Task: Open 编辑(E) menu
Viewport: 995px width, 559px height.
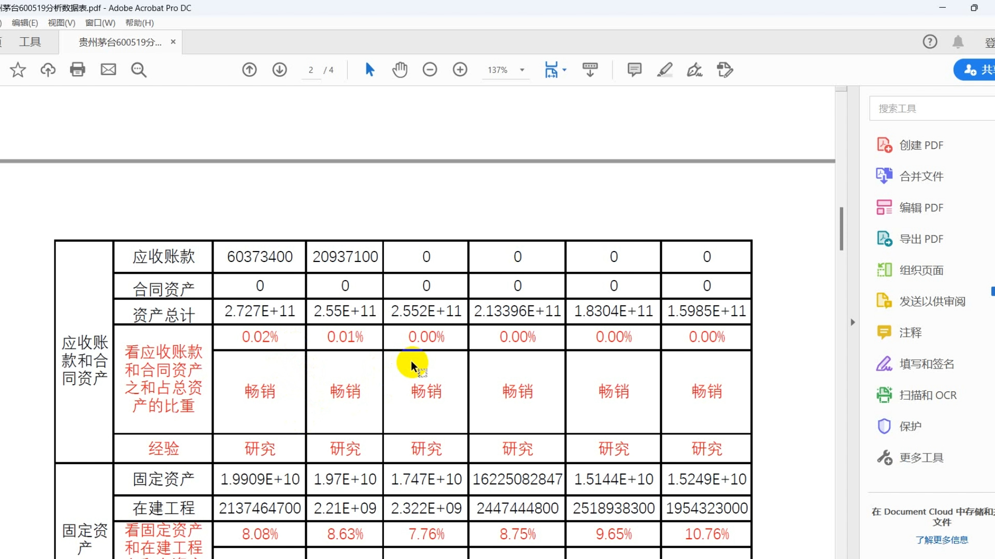Action: coord(25,23)
